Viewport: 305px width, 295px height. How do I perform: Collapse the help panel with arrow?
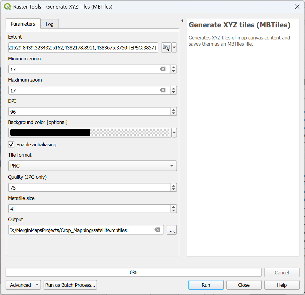(x=182, y=21)
